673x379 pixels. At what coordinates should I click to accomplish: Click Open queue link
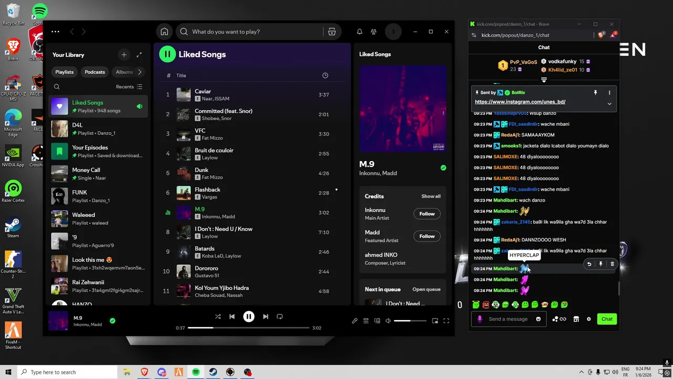tap(426, 290)
